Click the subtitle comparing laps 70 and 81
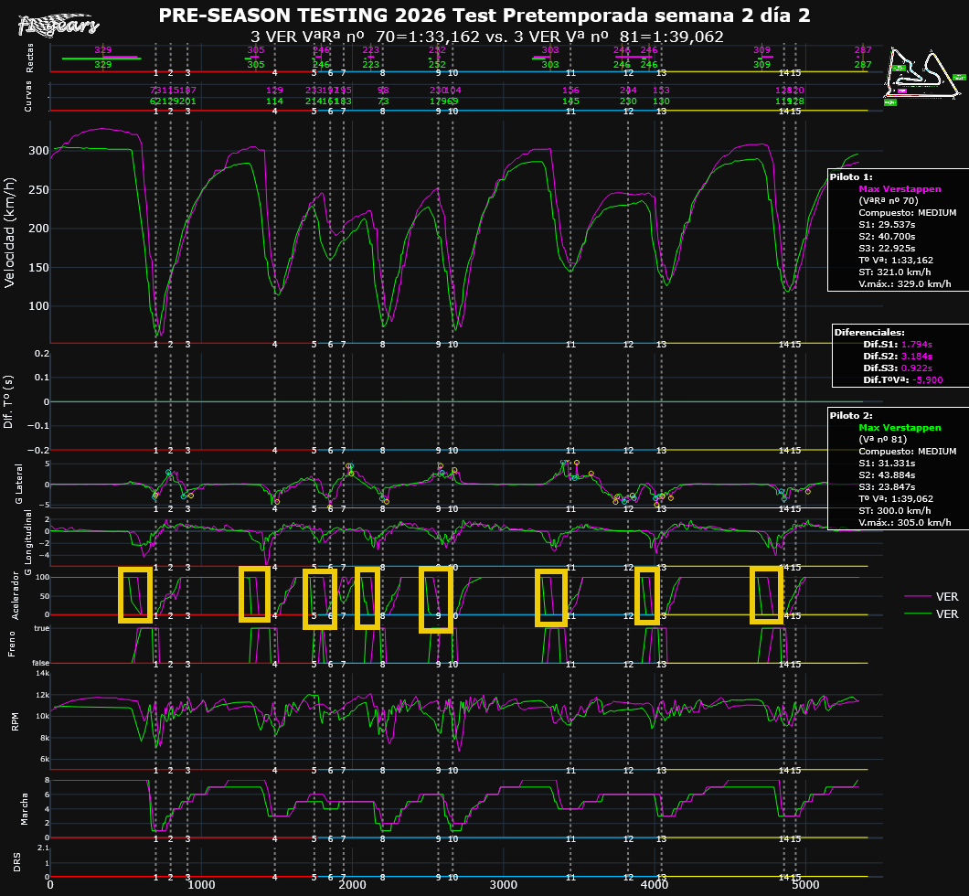 click(487, 37)
